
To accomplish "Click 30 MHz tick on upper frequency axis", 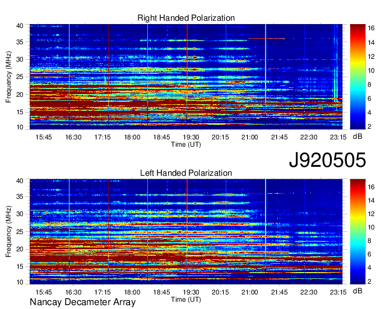I will [20, 59].
